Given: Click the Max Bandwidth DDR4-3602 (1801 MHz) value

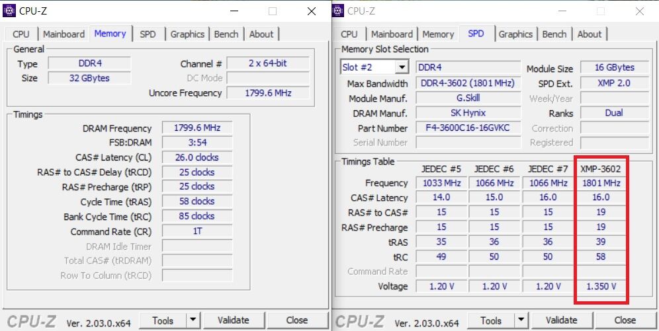Looking at the screenshot, I should [468, 83].
